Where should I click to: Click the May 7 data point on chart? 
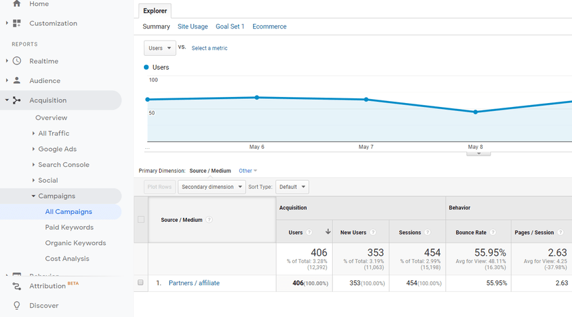(366, 100)
